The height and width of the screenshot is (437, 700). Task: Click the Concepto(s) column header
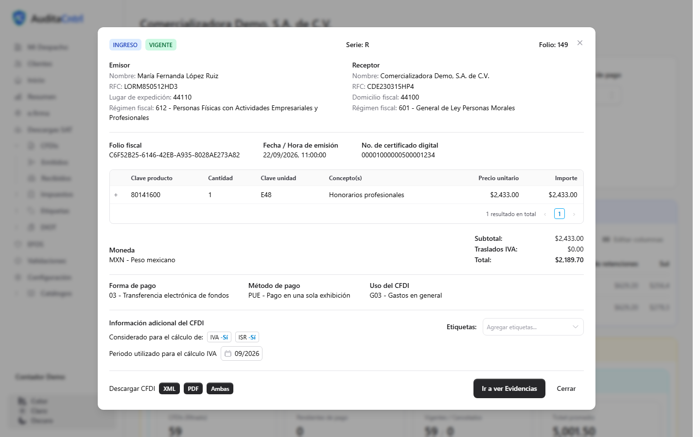[345, 178]
